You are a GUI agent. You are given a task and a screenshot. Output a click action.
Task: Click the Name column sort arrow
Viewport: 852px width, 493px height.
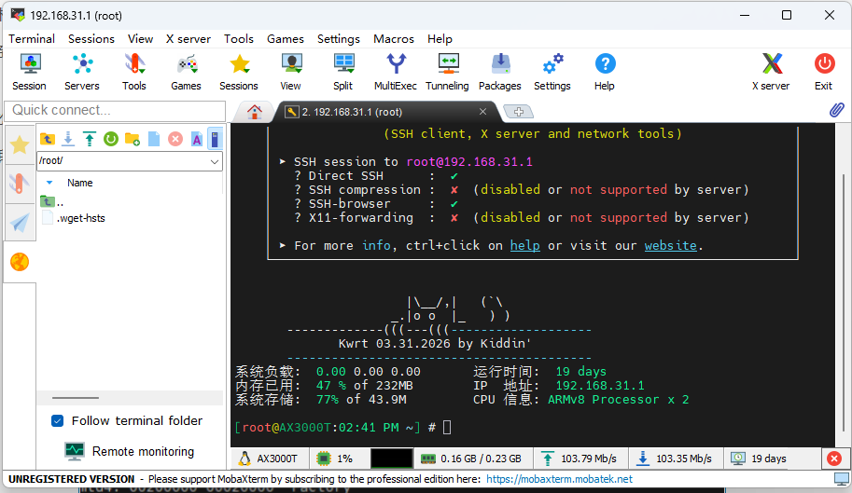(49, 183)
